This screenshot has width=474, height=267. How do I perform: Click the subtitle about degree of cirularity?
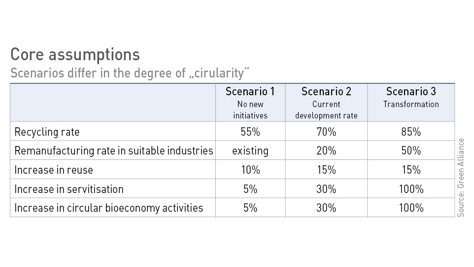(x=130, y=74)
